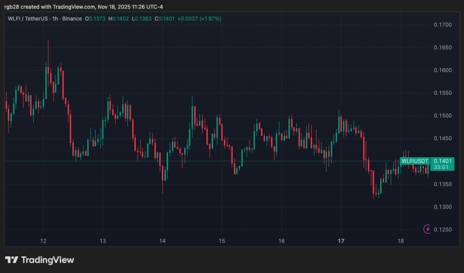Click the 0.1500 label on price axis
The image size is (464, 273).
click(443, 116)
